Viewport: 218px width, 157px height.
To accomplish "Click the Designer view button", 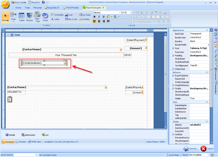I will coord(8,142).
